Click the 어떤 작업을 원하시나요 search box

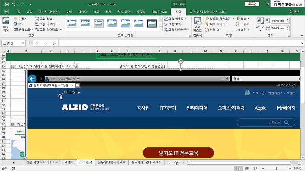[x=208, y=12]
